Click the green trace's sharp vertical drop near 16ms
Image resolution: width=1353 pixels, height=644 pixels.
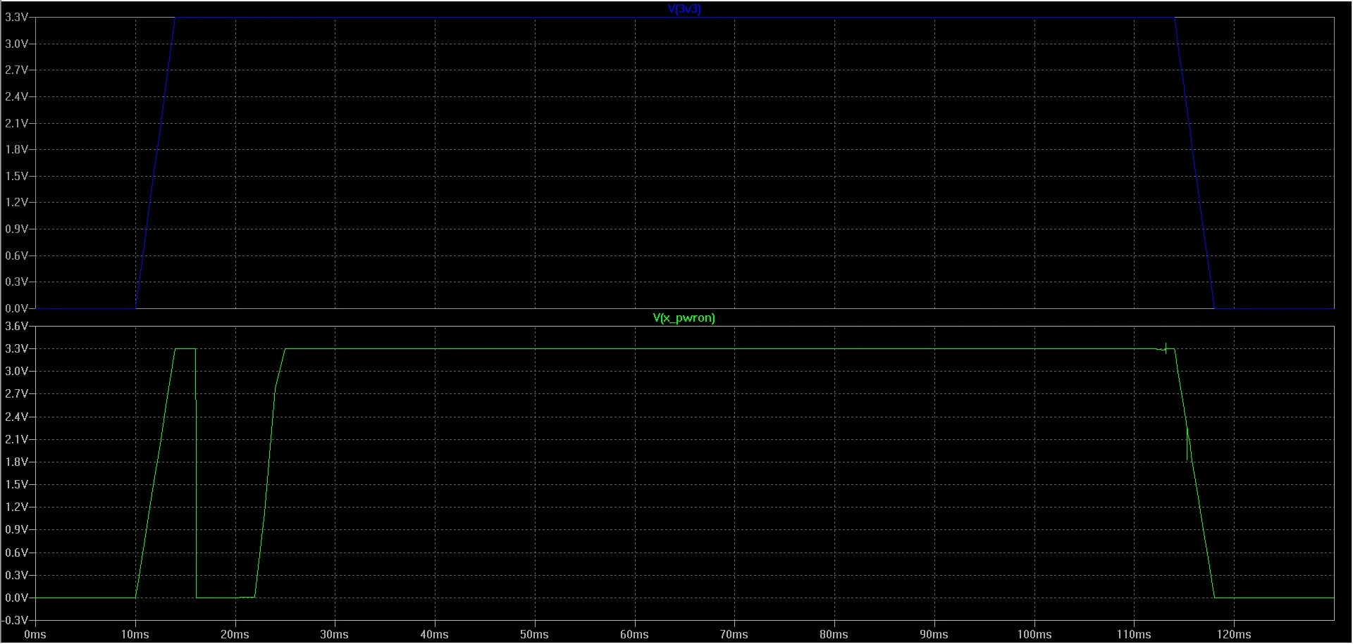(196, 493)
